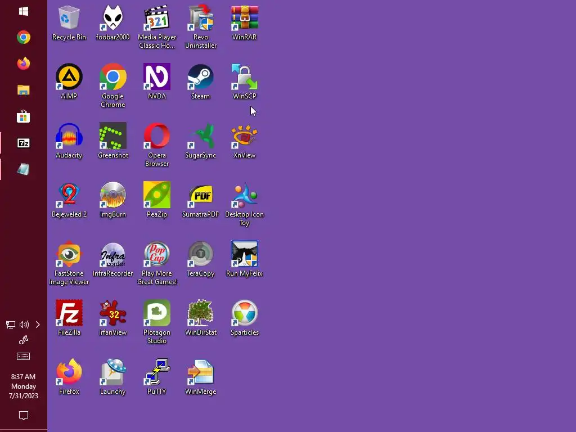Click the Greenshot shortcut
This screenshot has height=432, width=576.
tap(112, 141)
